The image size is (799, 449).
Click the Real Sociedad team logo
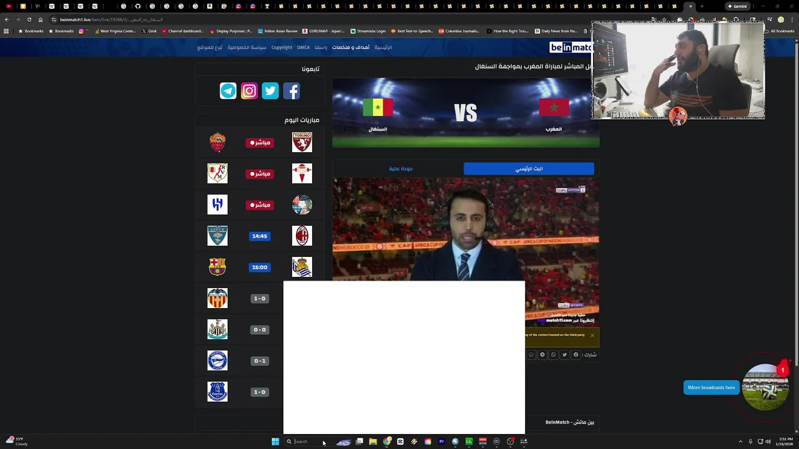coord(302,267)
